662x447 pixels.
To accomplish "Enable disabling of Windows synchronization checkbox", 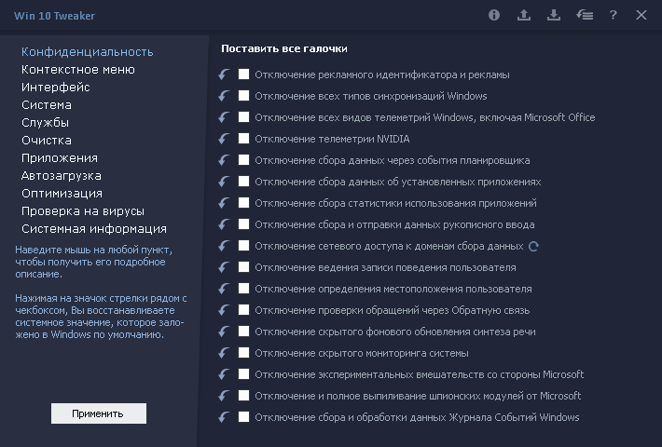I will pyautogui.click(x=243, y=96).
